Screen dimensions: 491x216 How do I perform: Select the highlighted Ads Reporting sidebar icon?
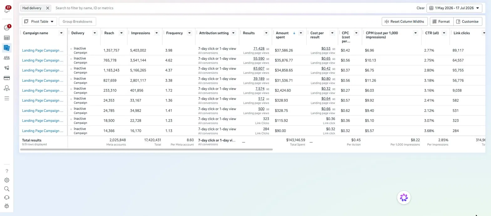(7, 48)
